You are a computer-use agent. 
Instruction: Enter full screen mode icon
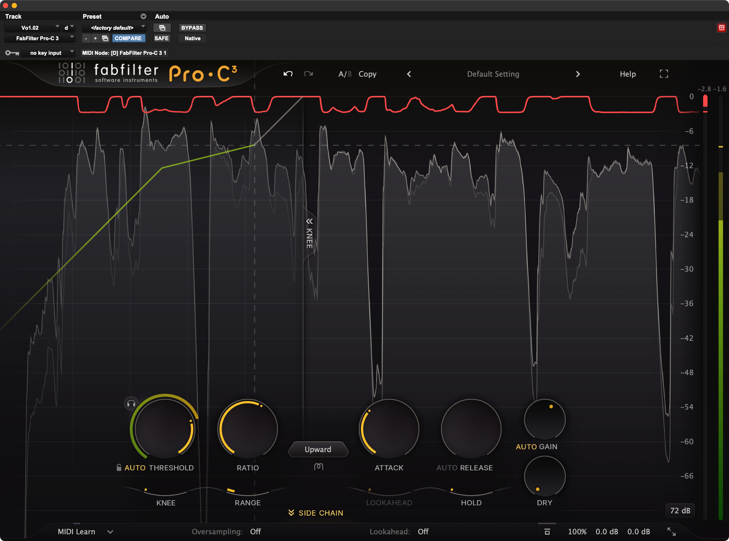(x=664, y=74)
